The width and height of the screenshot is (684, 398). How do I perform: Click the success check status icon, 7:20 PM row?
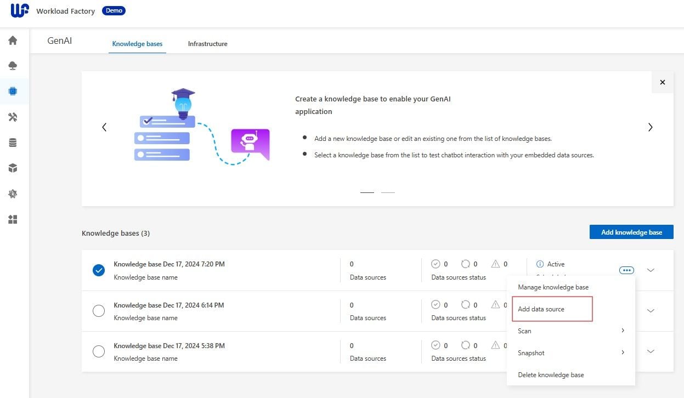click(x=436, y=264)
